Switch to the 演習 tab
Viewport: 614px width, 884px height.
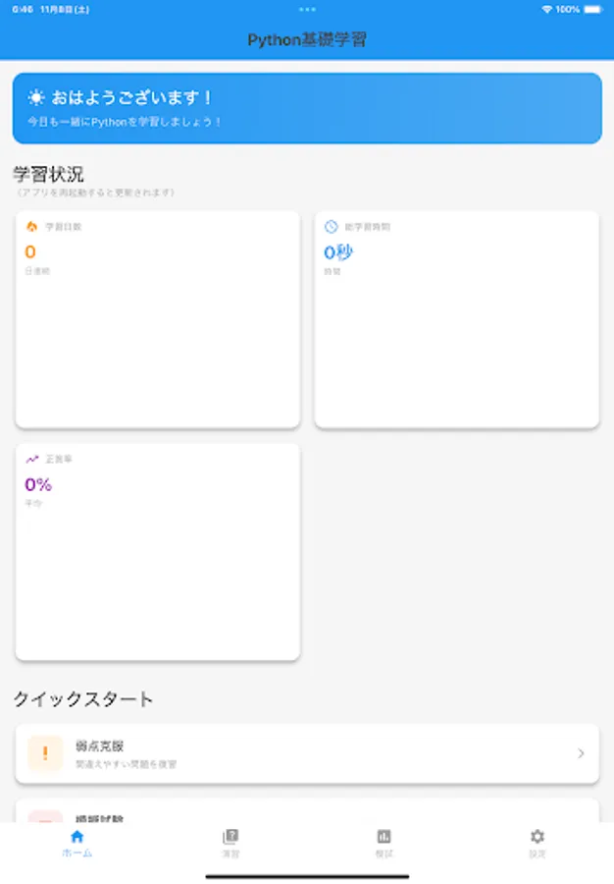click(x=230, y=845)
